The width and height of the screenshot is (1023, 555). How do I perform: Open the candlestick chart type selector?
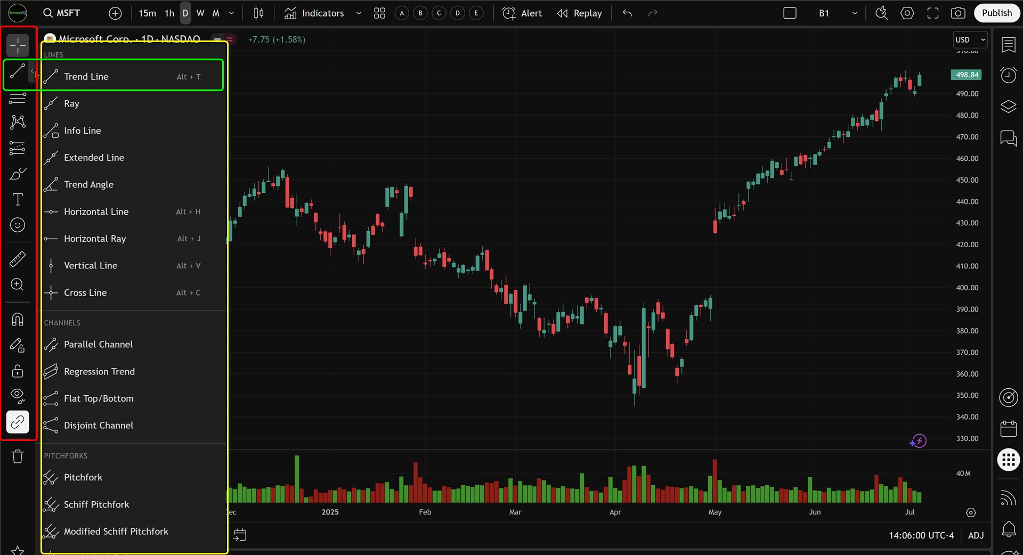258,13
